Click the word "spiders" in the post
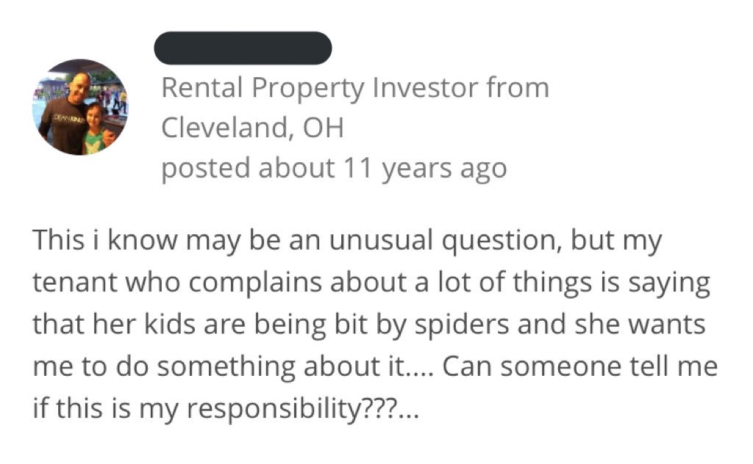 (462, 325)
